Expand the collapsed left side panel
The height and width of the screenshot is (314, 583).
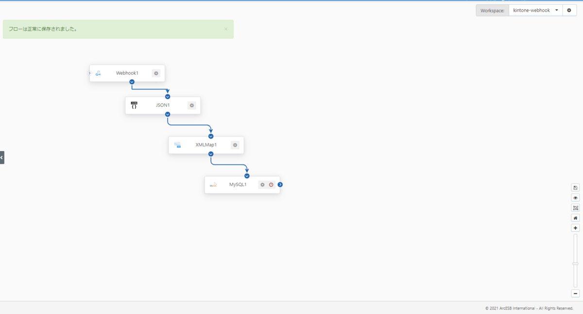2,157
